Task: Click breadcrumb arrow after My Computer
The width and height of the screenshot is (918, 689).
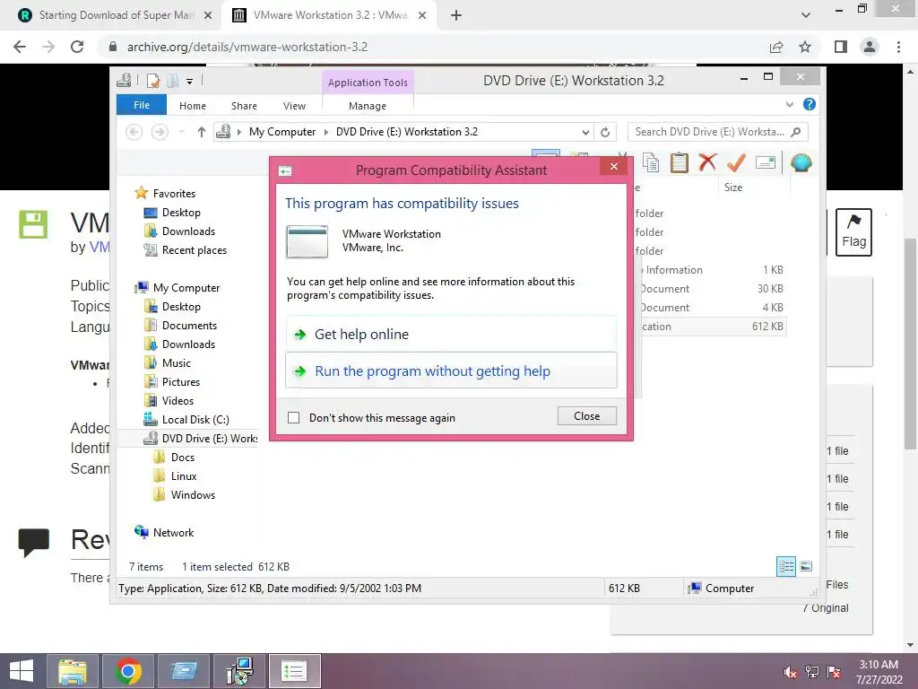Action: [326, 133]
